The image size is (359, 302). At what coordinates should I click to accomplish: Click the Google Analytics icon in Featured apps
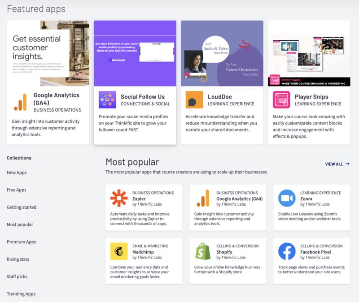20,102
